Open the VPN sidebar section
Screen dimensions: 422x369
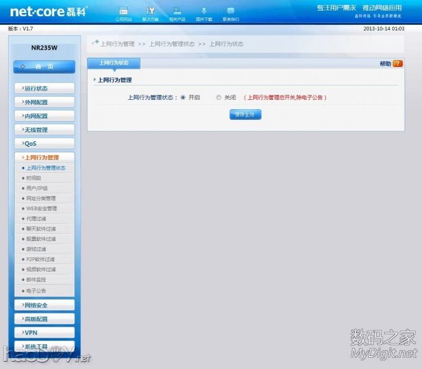tap(44, 332)
